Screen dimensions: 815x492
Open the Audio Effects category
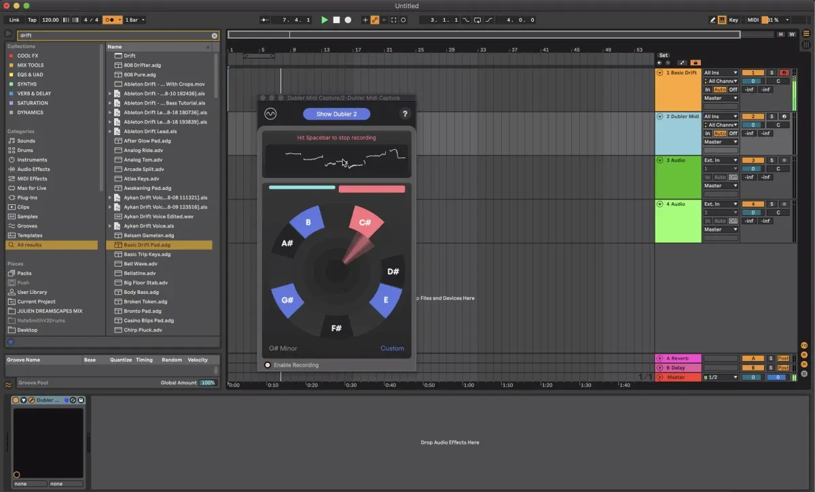[x=33, y=169]
